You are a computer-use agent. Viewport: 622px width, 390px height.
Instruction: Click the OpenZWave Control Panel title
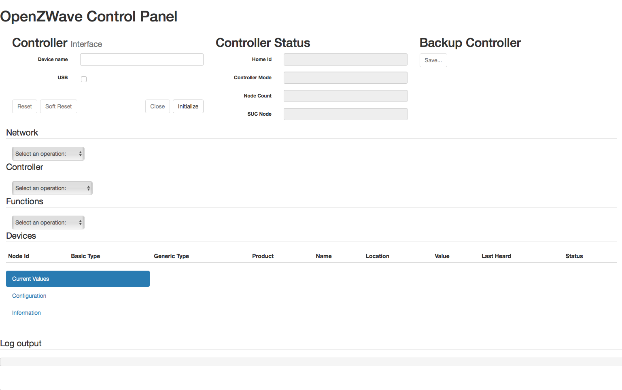point(89,17)
